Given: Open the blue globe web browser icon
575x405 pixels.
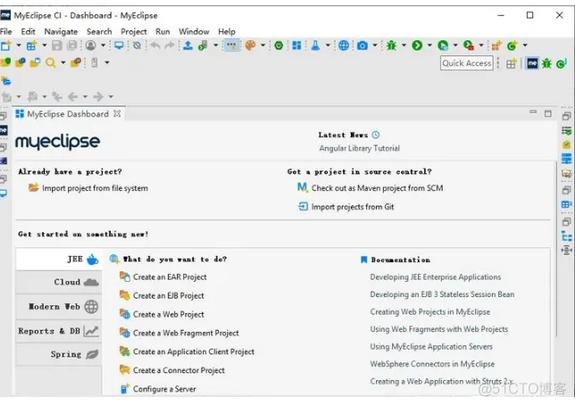Looking at the screenshot, I should (x=344, y=45).
